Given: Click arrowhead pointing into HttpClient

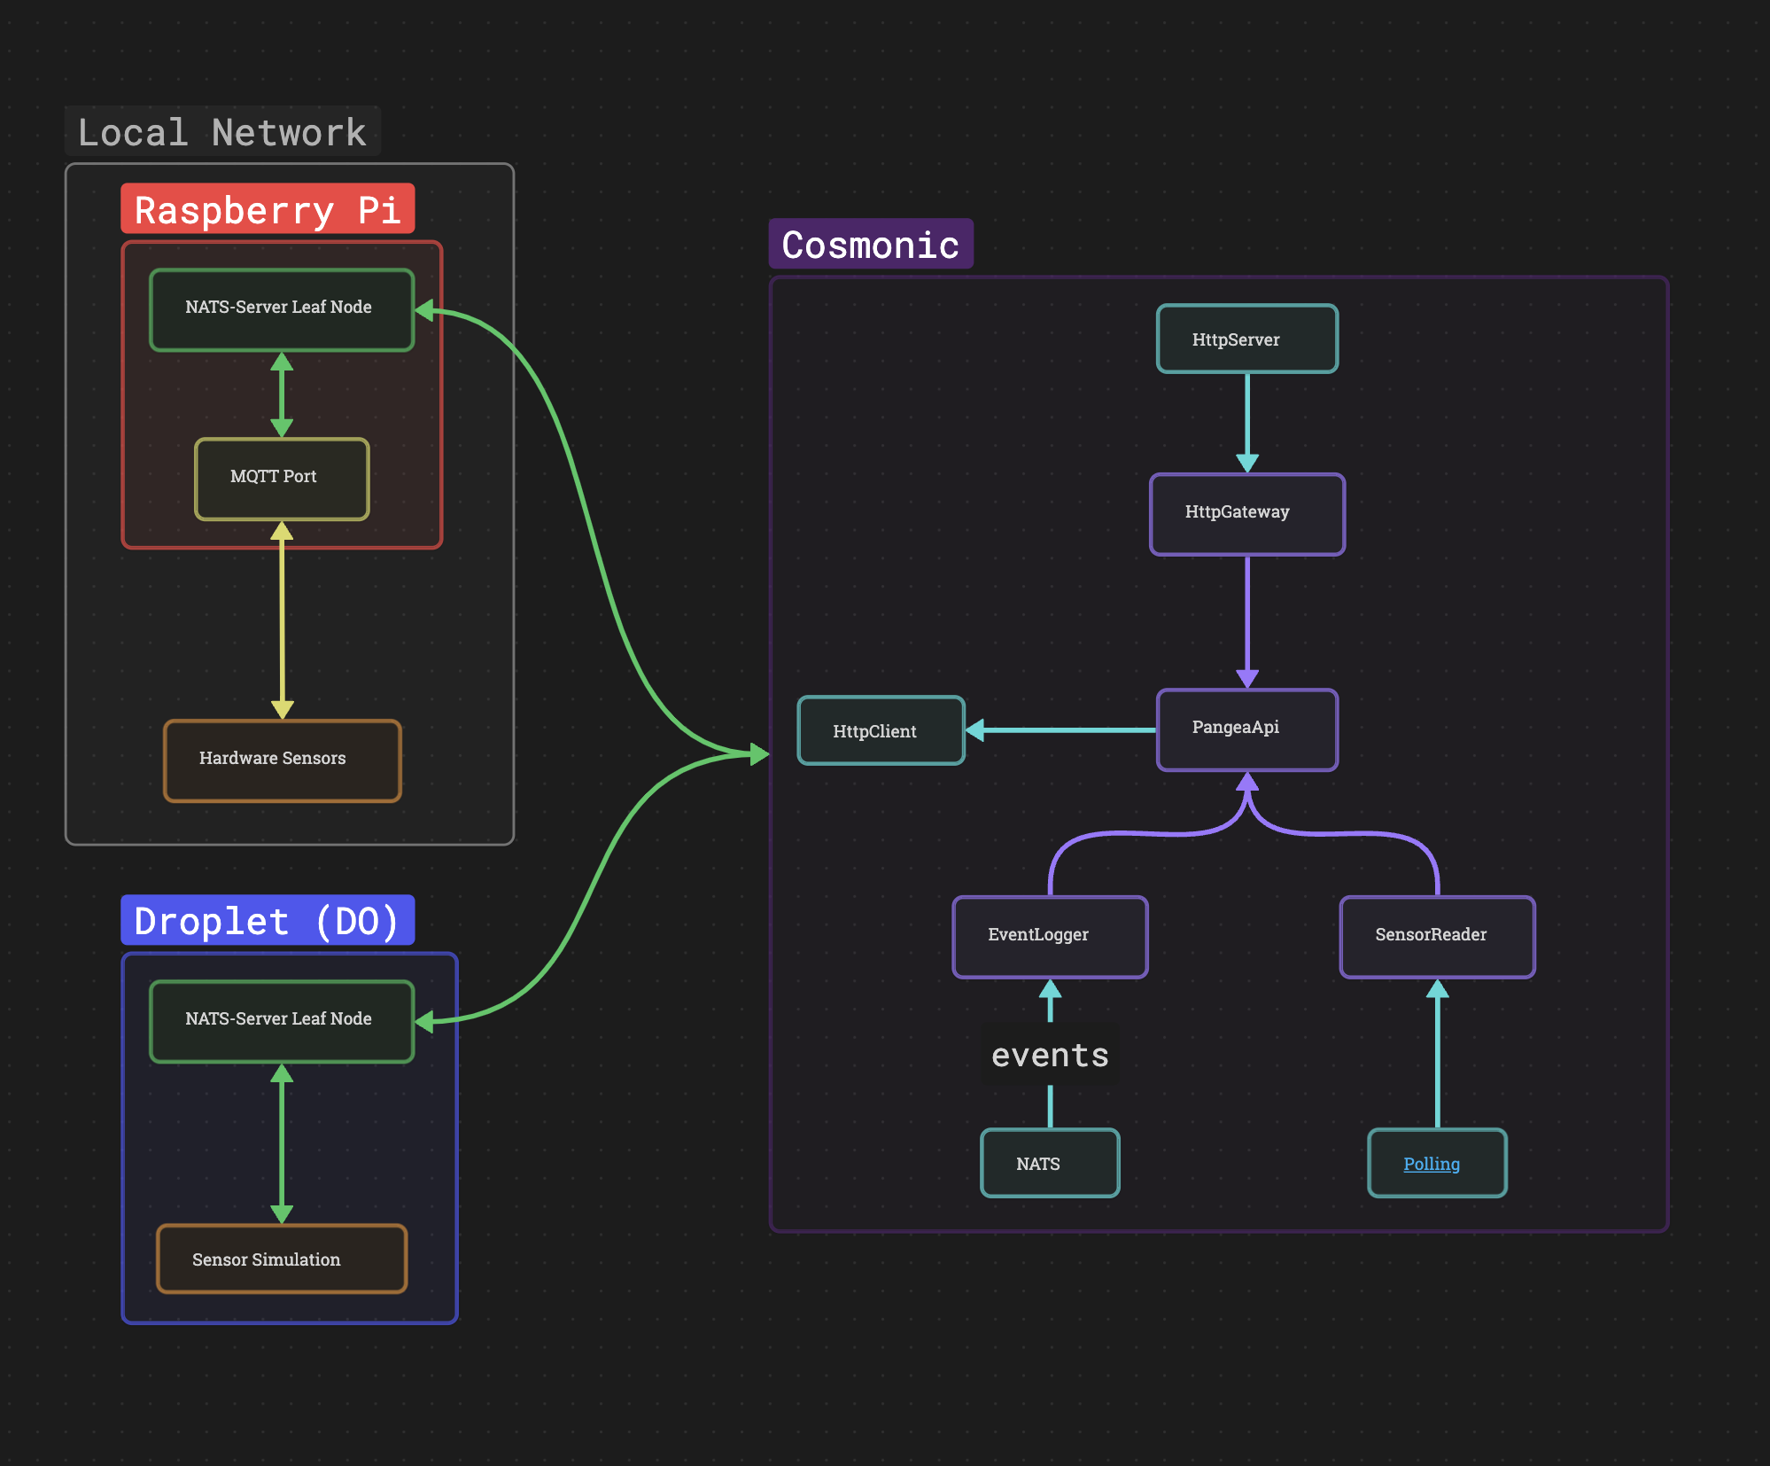Looking at the screenshot, I should [x=975, y=730].
